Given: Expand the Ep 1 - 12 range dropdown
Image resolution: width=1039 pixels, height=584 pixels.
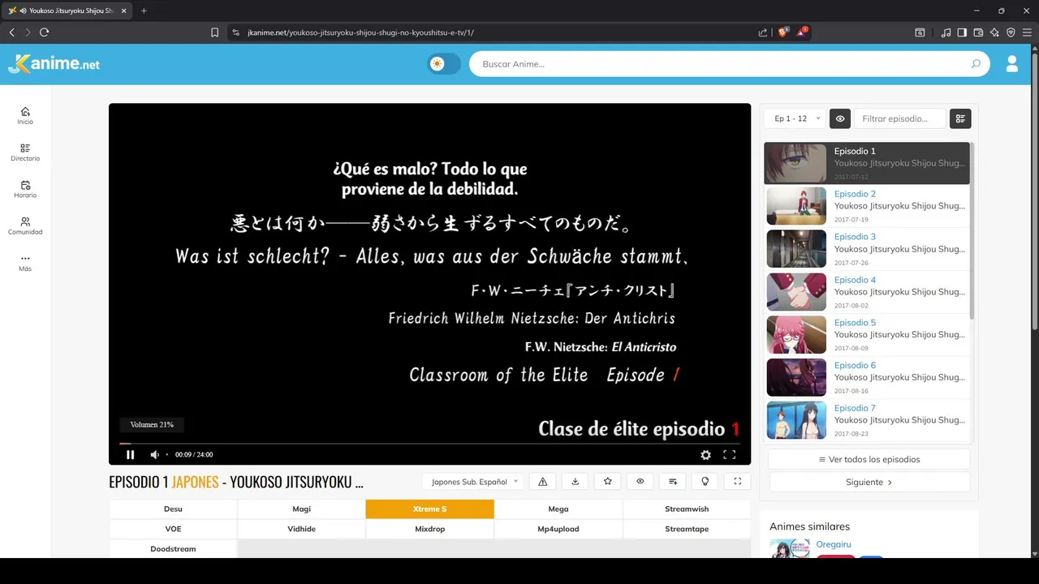Looking at the screenshot, I should click(795, 118).
